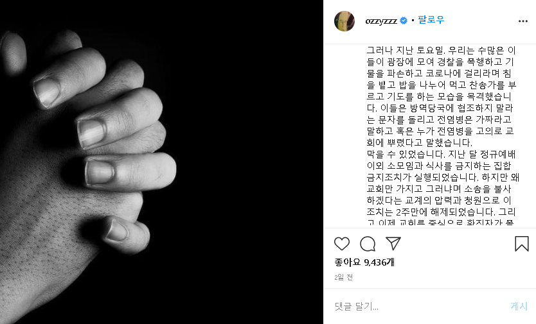View who liked via 좋아요 9,436개

click(x=364, y=262)
